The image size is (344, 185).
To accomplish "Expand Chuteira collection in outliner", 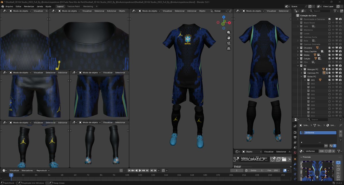I will click(x=298, y=48).
